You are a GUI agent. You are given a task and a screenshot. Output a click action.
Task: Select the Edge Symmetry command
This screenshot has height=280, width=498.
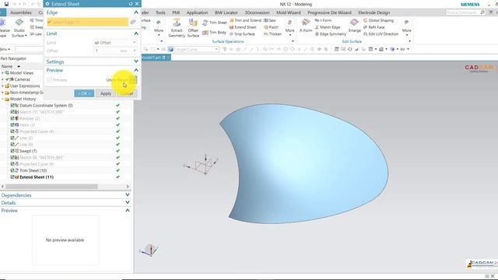(x=330, y=34)
